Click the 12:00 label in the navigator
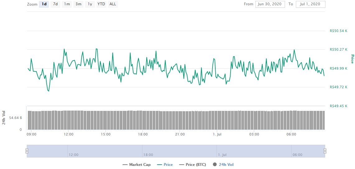This screenshot has height=169, width=355. 73,155
